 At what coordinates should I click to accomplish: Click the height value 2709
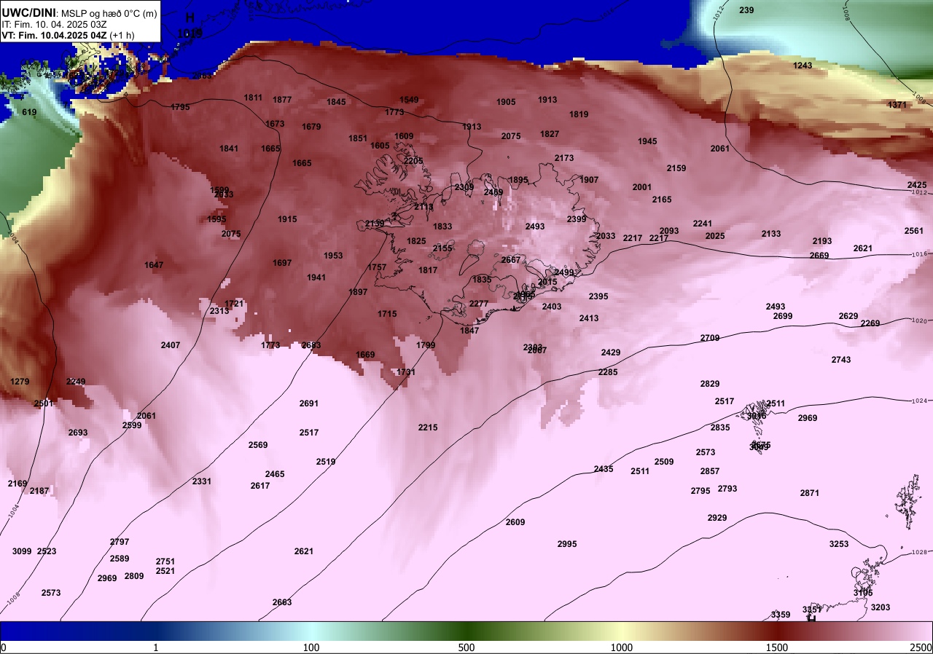pyautogui.click(x=710, y=338)
